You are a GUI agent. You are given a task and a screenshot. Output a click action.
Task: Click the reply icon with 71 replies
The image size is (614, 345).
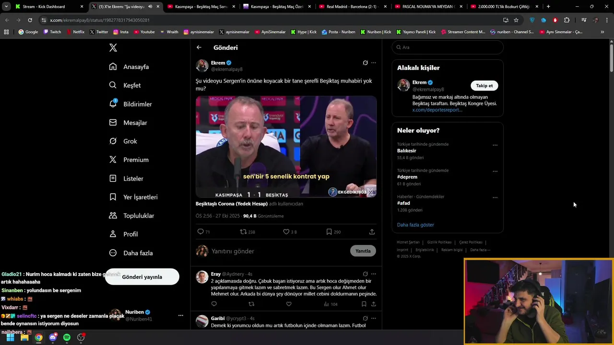(x=203, y=231)
